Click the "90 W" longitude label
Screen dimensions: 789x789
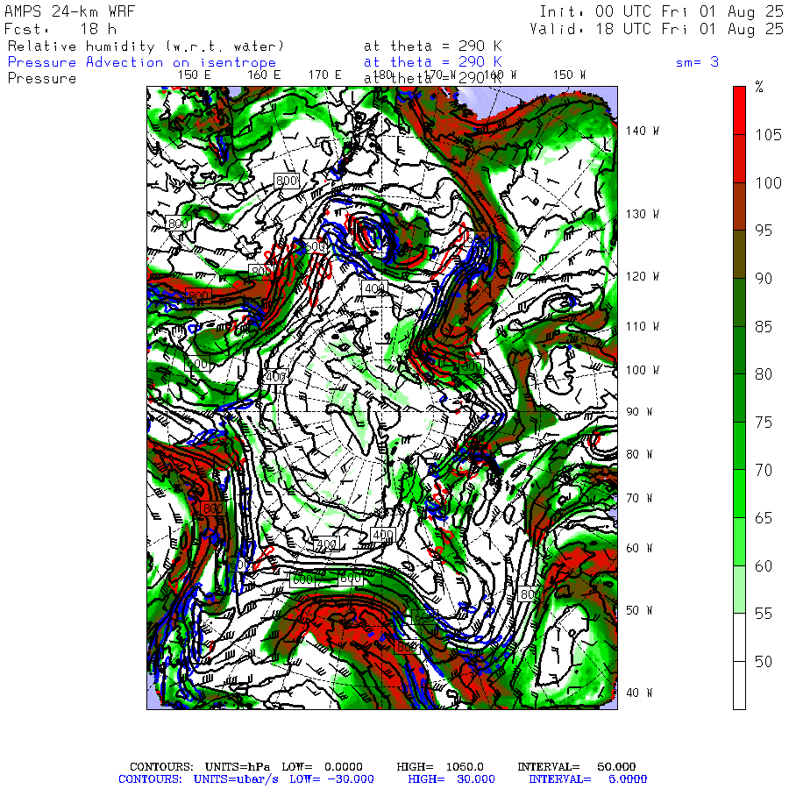[x=639, y=412]
